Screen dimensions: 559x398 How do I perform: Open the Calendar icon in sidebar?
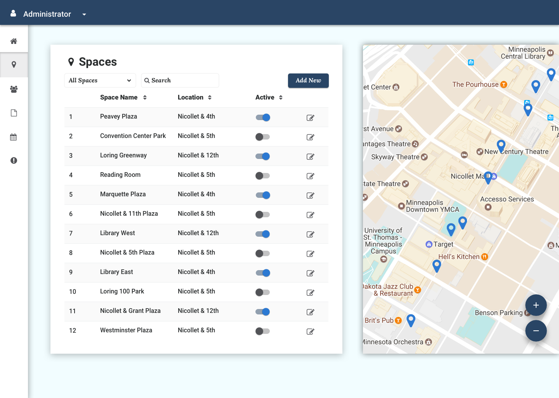coord(14,137)
